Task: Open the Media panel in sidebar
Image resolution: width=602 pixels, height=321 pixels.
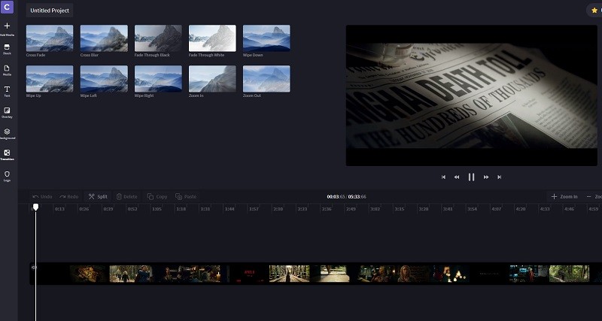Action: [x=7, y=71]
